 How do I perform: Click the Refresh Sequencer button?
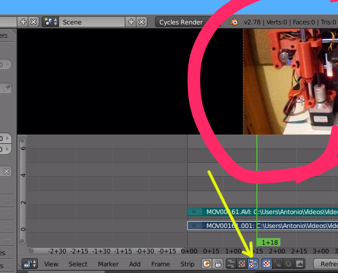click(326, 264)
